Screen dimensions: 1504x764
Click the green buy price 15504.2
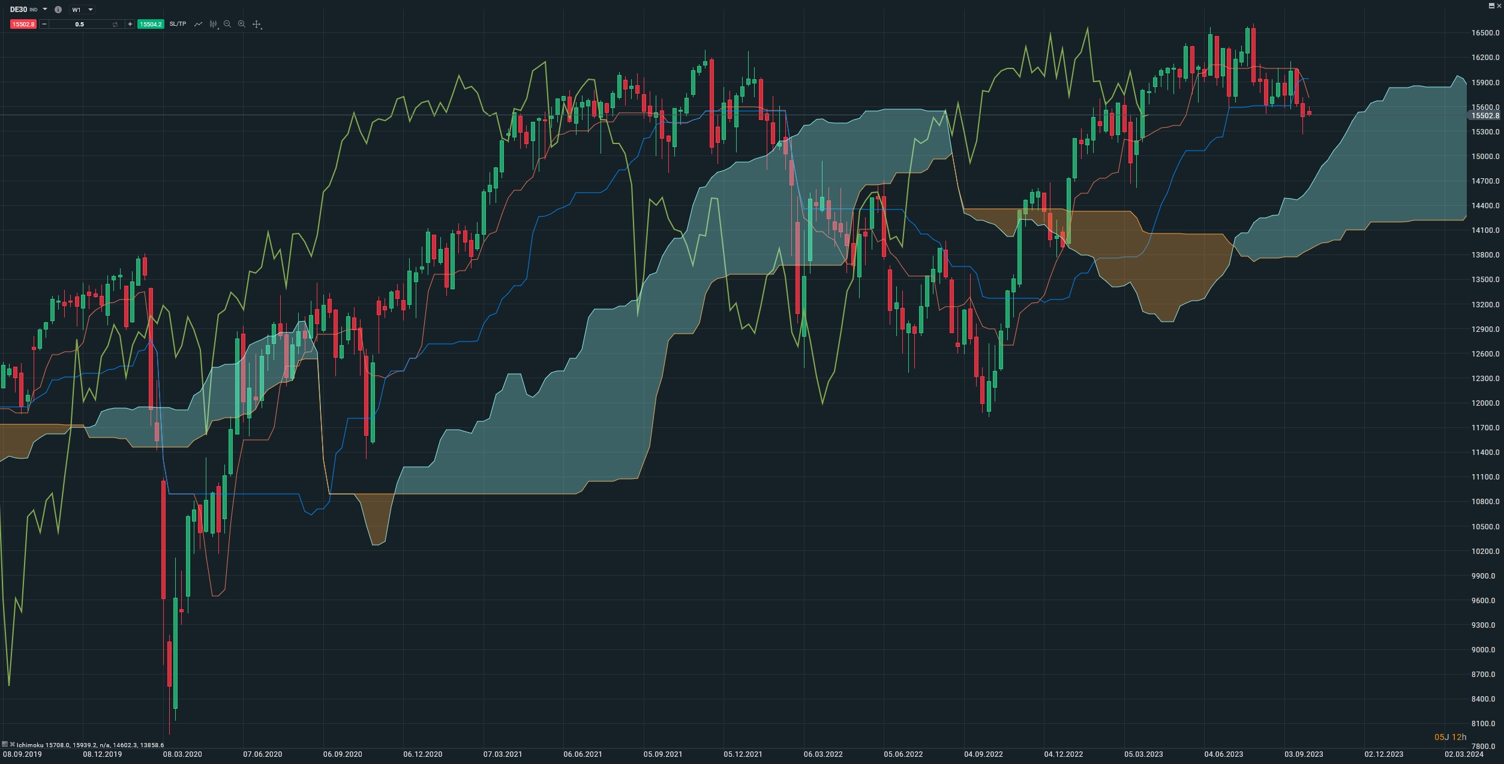[150, 24]
